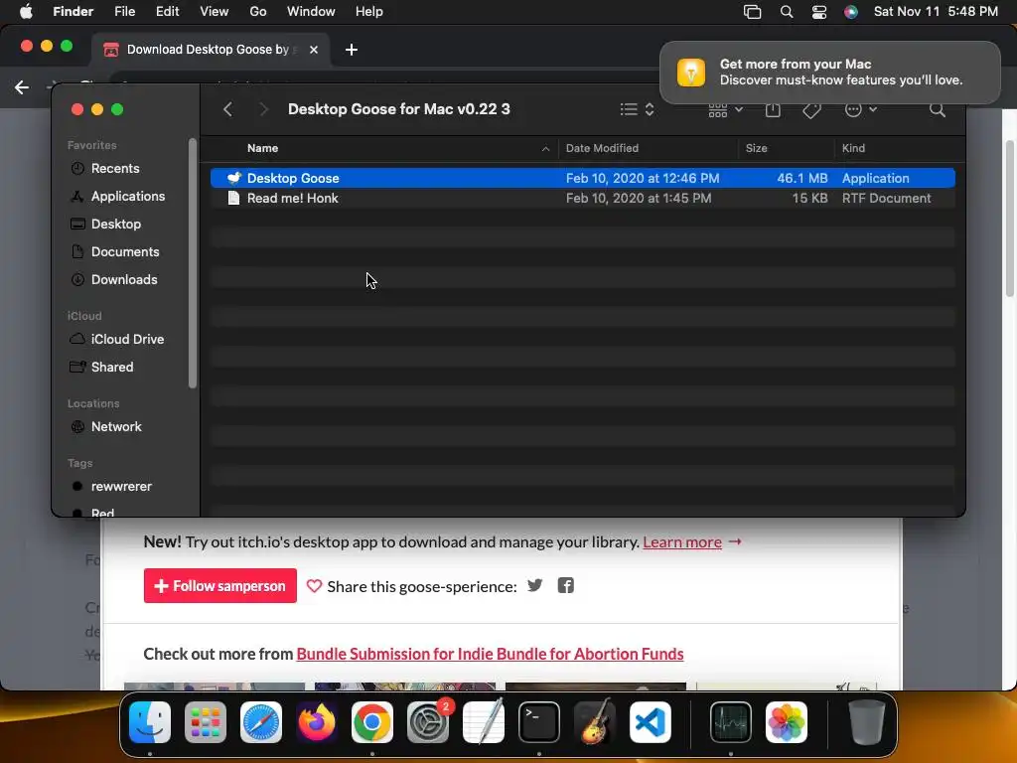Screen dimensions: 1017x763
Task: Go back in Finder window
Action: [227, 109]
